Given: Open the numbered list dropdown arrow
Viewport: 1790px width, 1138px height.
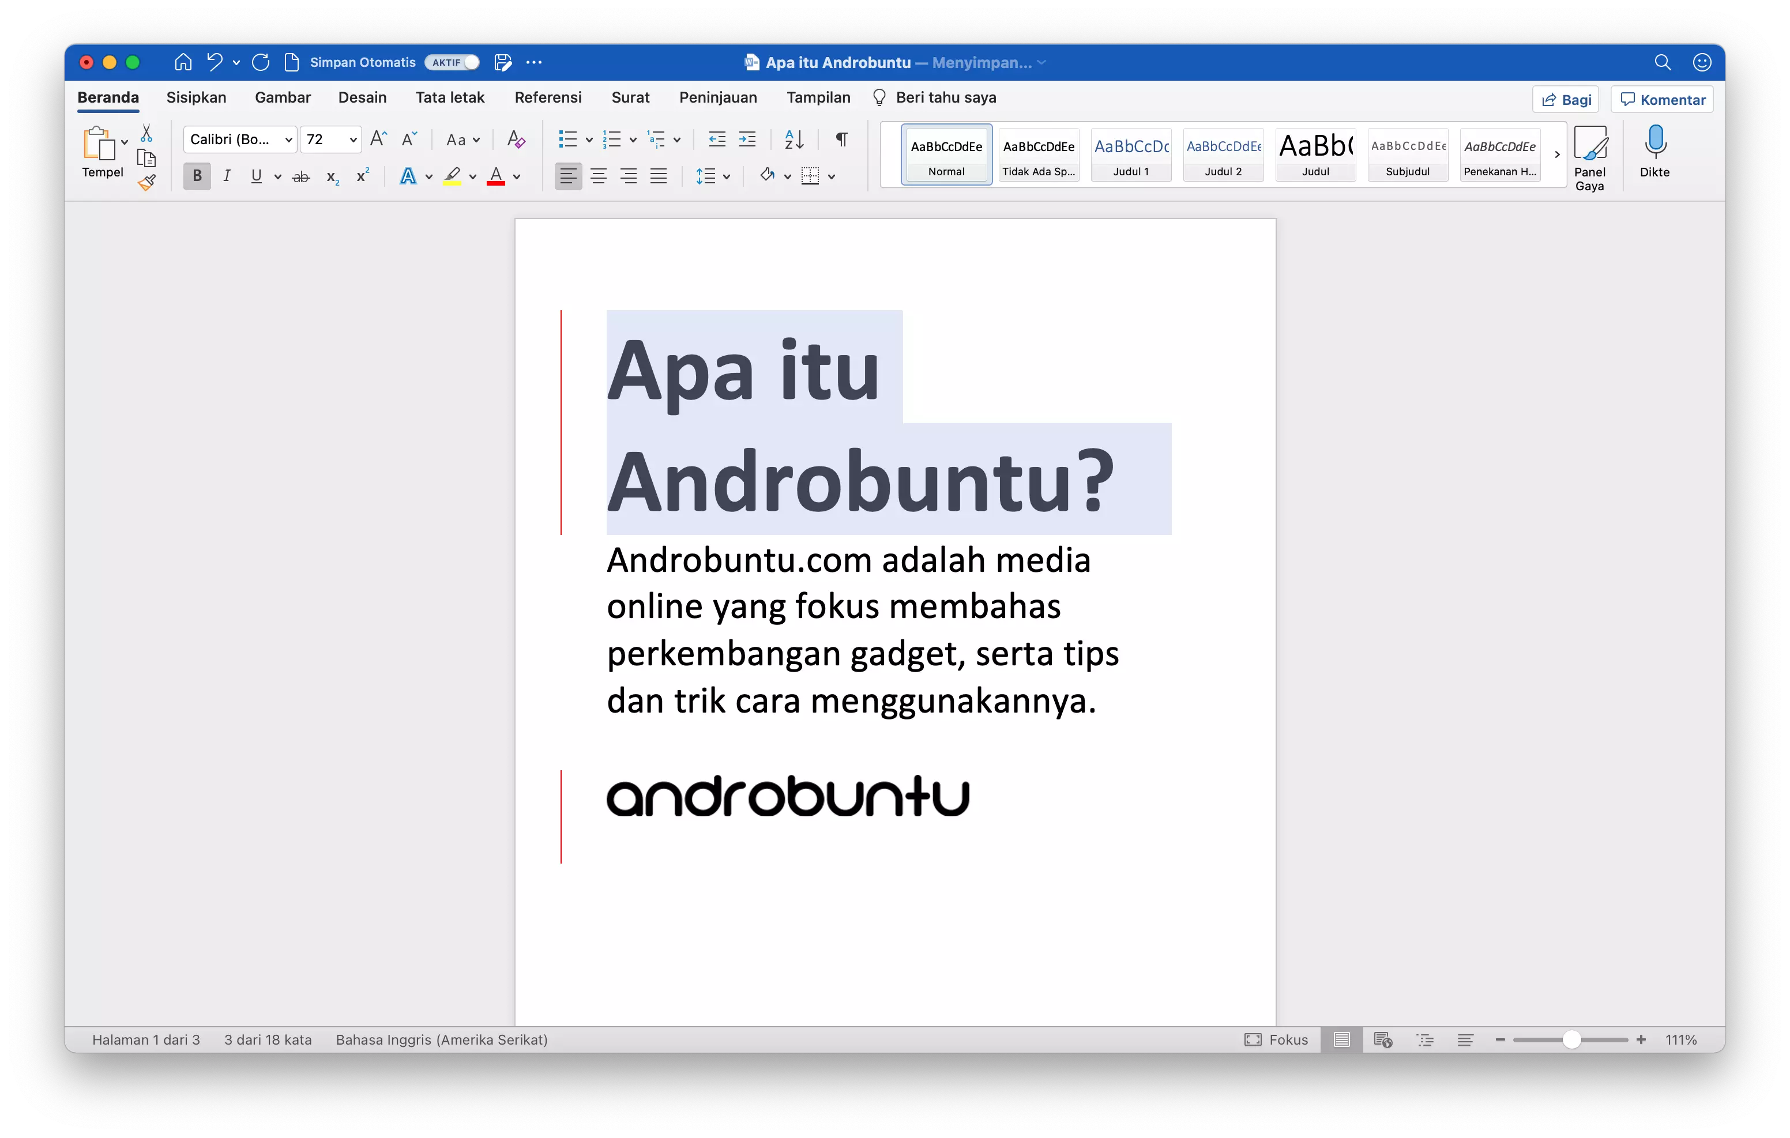Looking at the screenshot, I should click(x=633, y=140).
